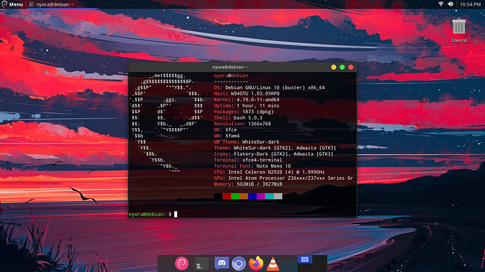Open the Debian swirl launcher in the dock
The width and height of the screenshot is (485, 272).
181,264
